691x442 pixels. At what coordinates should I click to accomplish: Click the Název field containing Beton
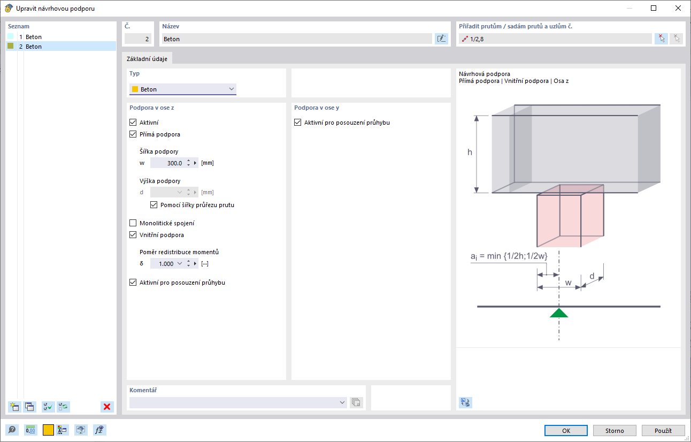(296, 39)
